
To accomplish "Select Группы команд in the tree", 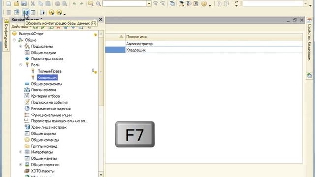I will (44, 146).
